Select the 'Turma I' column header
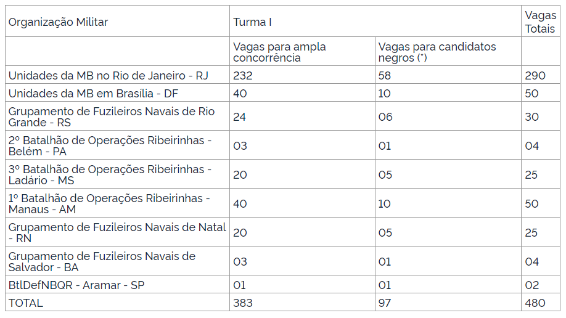The image size is (566, 318). click(253, 22)
